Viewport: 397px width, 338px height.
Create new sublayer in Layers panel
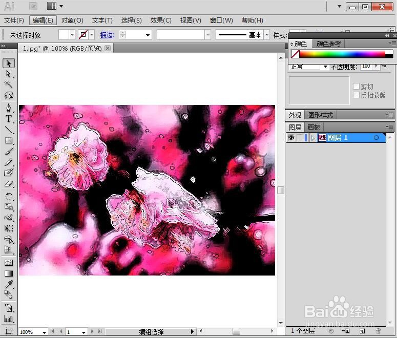pyautogui.click(x=346, y=331)
